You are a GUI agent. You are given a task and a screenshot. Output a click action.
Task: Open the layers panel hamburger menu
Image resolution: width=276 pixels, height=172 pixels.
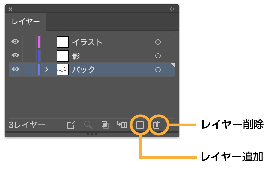click(x=172, y=22)
